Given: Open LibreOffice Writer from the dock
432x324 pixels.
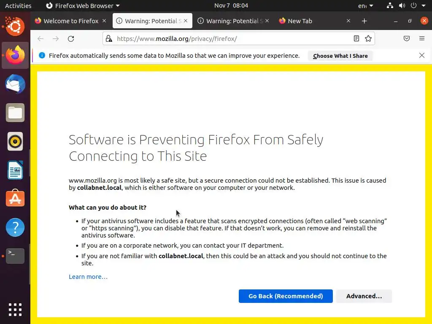Looking at the screenshot, I should (15, 170).
